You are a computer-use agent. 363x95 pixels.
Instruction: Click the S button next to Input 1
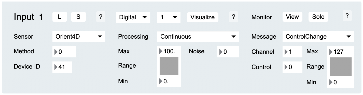78,17
